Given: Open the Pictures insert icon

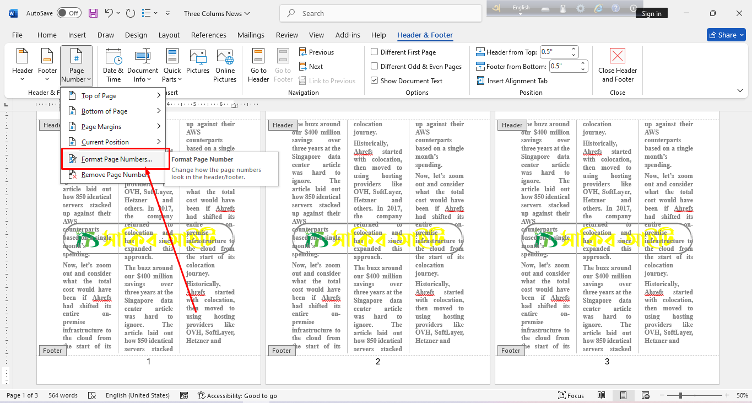Looking at the screenshot, I should [198, 57].
